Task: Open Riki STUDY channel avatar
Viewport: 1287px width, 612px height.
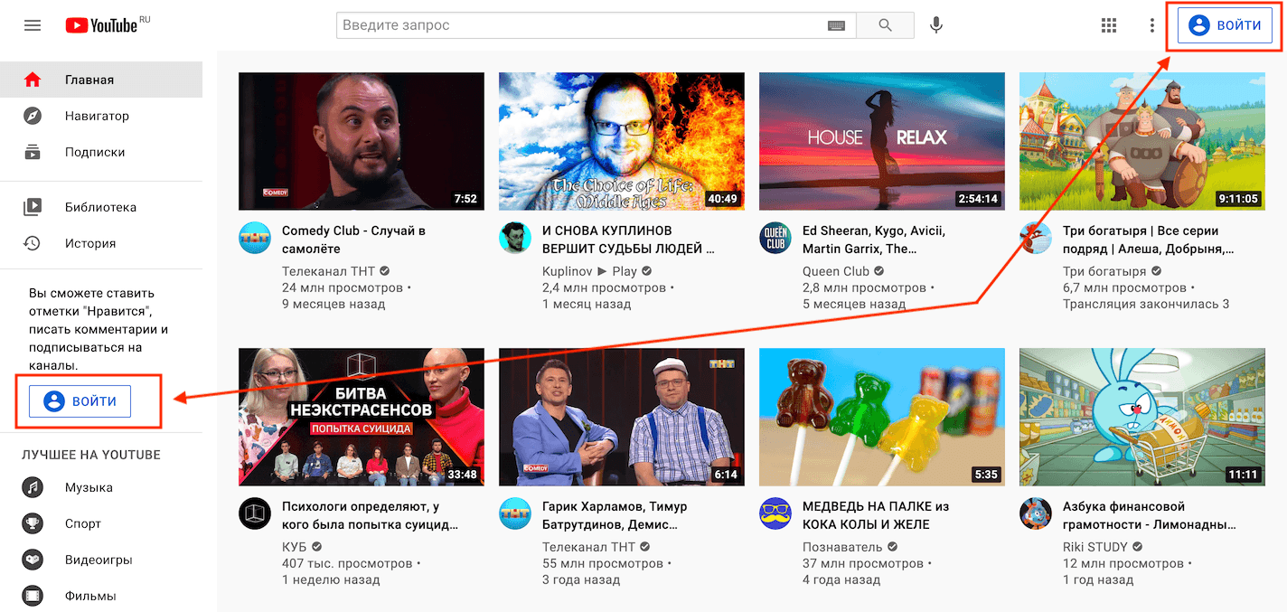Action: [1036, 513]
